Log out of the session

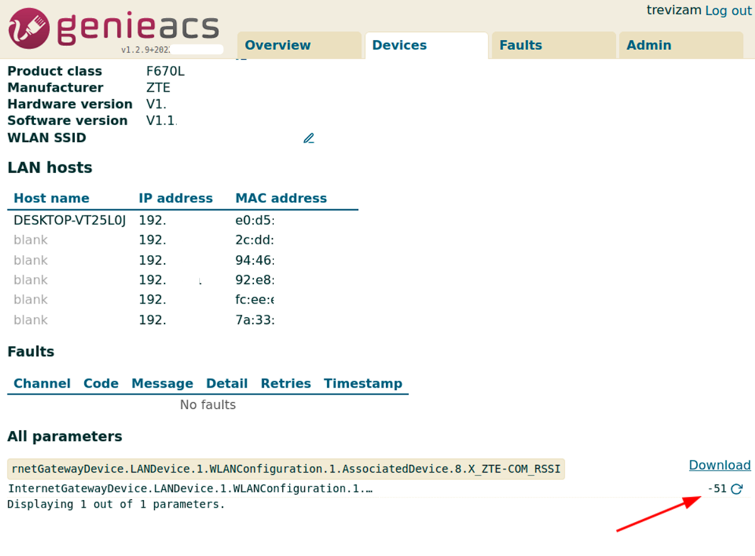pos(728,11)
